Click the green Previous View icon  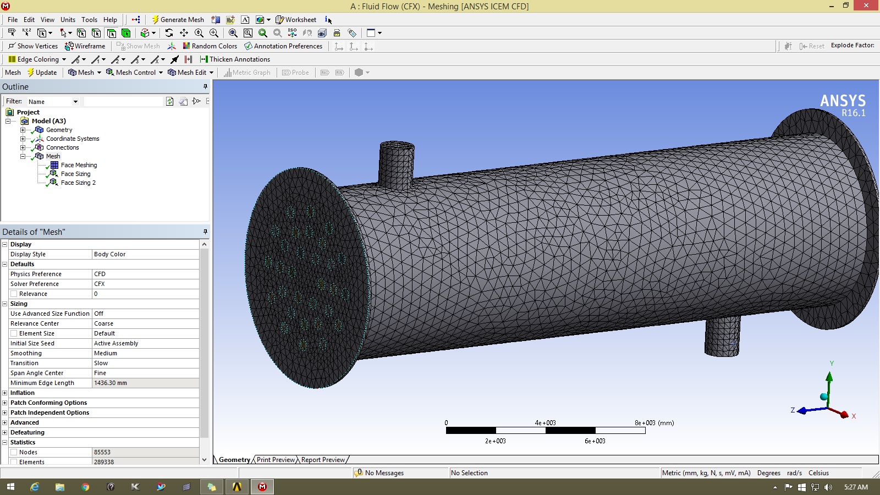(x=263, y=33)
